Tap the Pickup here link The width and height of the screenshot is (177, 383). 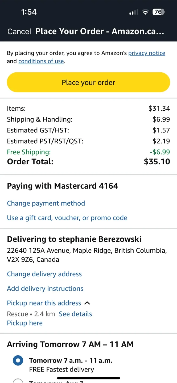point(25,323)
